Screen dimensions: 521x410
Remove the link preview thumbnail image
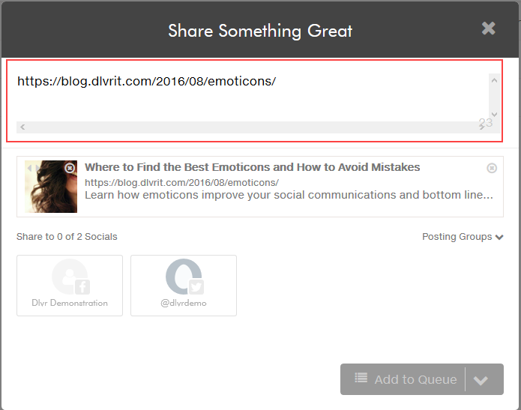click(x=70, y=168)
